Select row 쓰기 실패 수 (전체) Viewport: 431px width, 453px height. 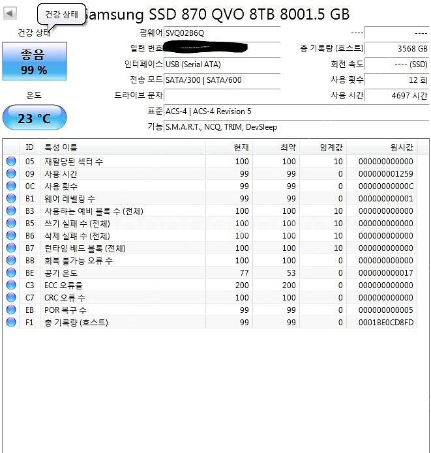(x=211, y=224)
